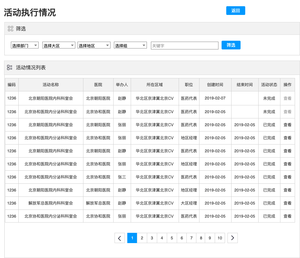Screen dimensions: 300x258
Task: Open page 4 of the list
Action: point(162,238)
